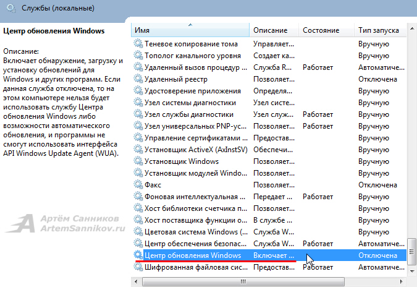Click the gear icon of Центр обеспечения безопасности
This screenshot has height=287, width=417.
138,243
